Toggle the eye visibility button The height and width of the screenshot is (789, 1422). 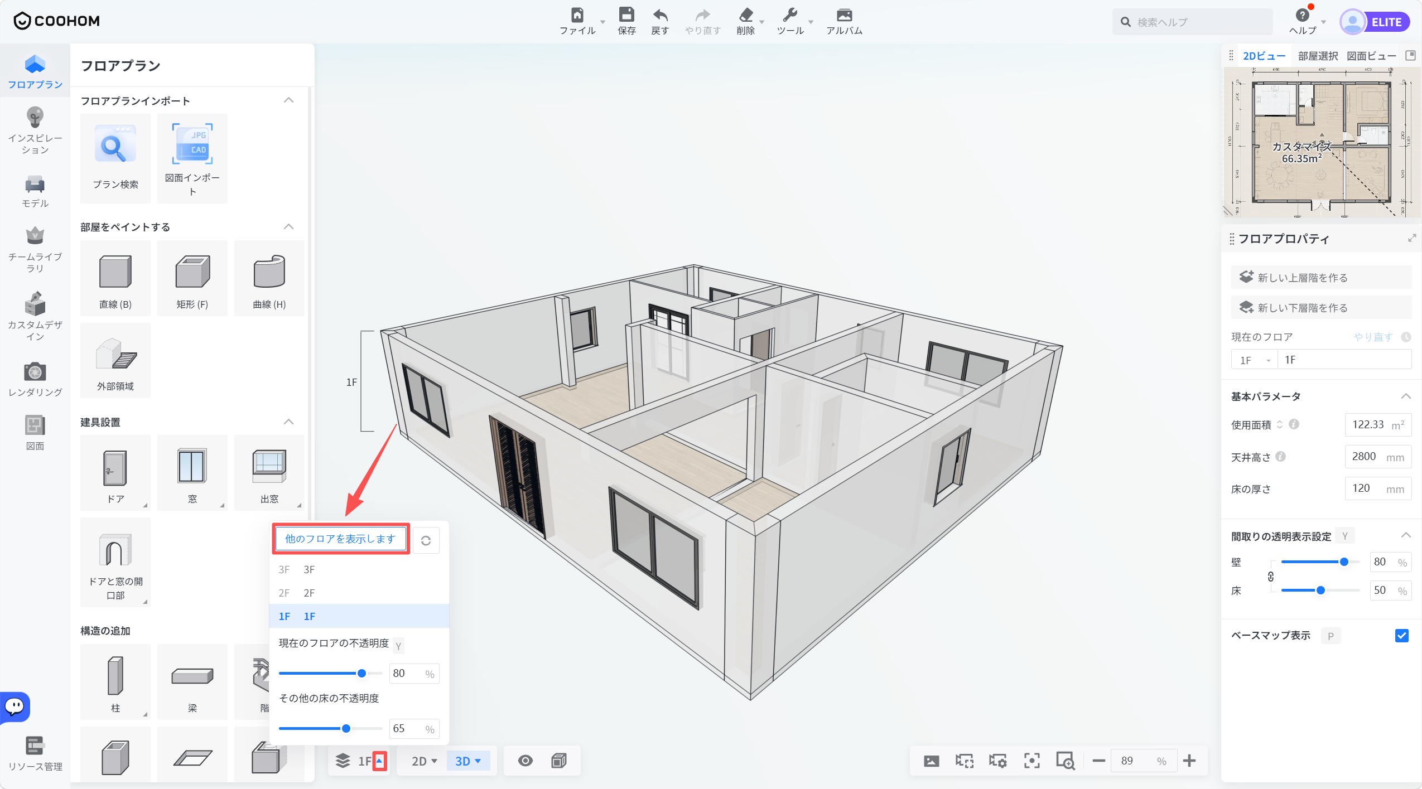coord(526,761)
